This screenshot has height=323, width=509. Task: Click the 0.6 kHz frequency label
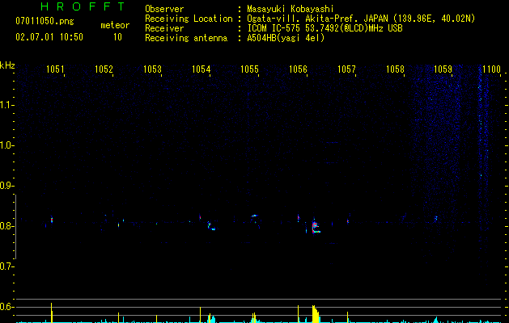(6, 307)
